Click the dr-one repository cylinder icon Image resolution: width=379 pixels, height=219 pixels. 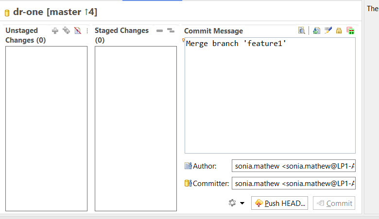tap(7, 13)
